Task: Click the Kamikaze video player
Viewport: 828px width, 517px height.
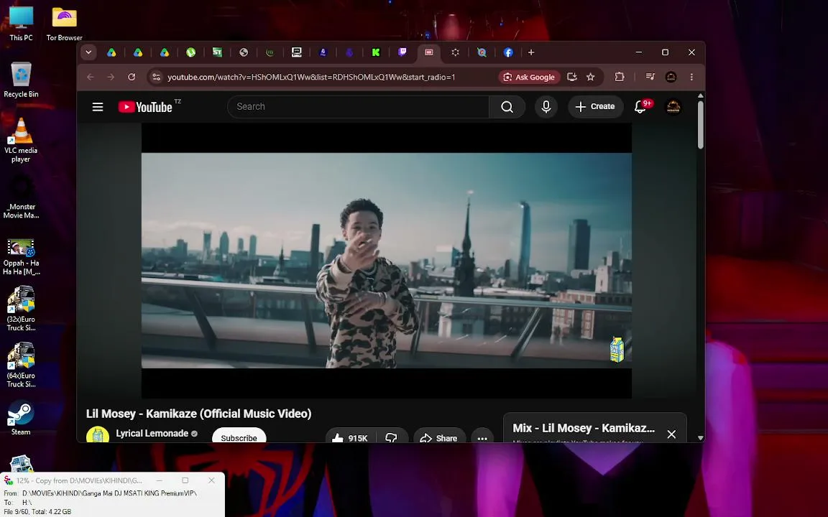Action: [x=387, y=261]
